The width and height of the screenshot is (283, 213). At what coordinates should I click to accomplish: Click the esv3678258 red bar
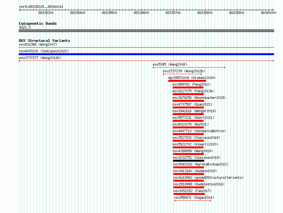click(x=189, y=101)
